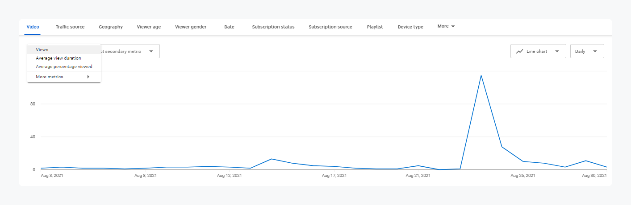Select Average view duration metric

(x=59, y=58)
